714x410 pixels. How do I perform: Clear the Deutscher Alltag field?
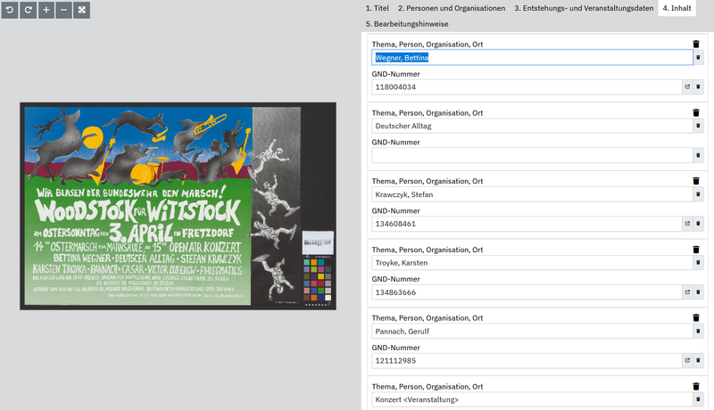coord(698,126)
